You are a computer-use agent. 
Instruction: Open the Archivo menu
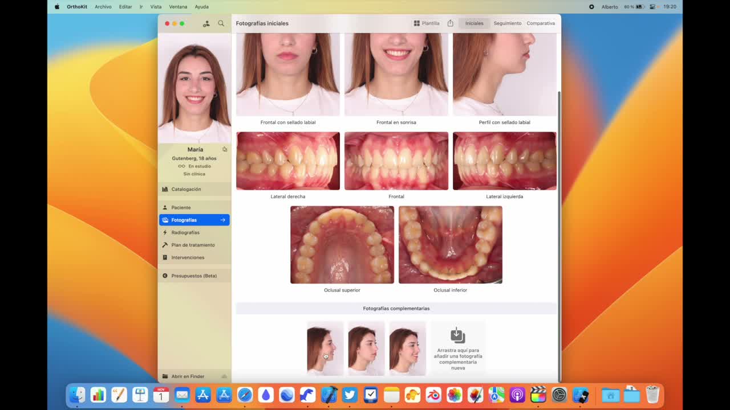tap(103, 7)
